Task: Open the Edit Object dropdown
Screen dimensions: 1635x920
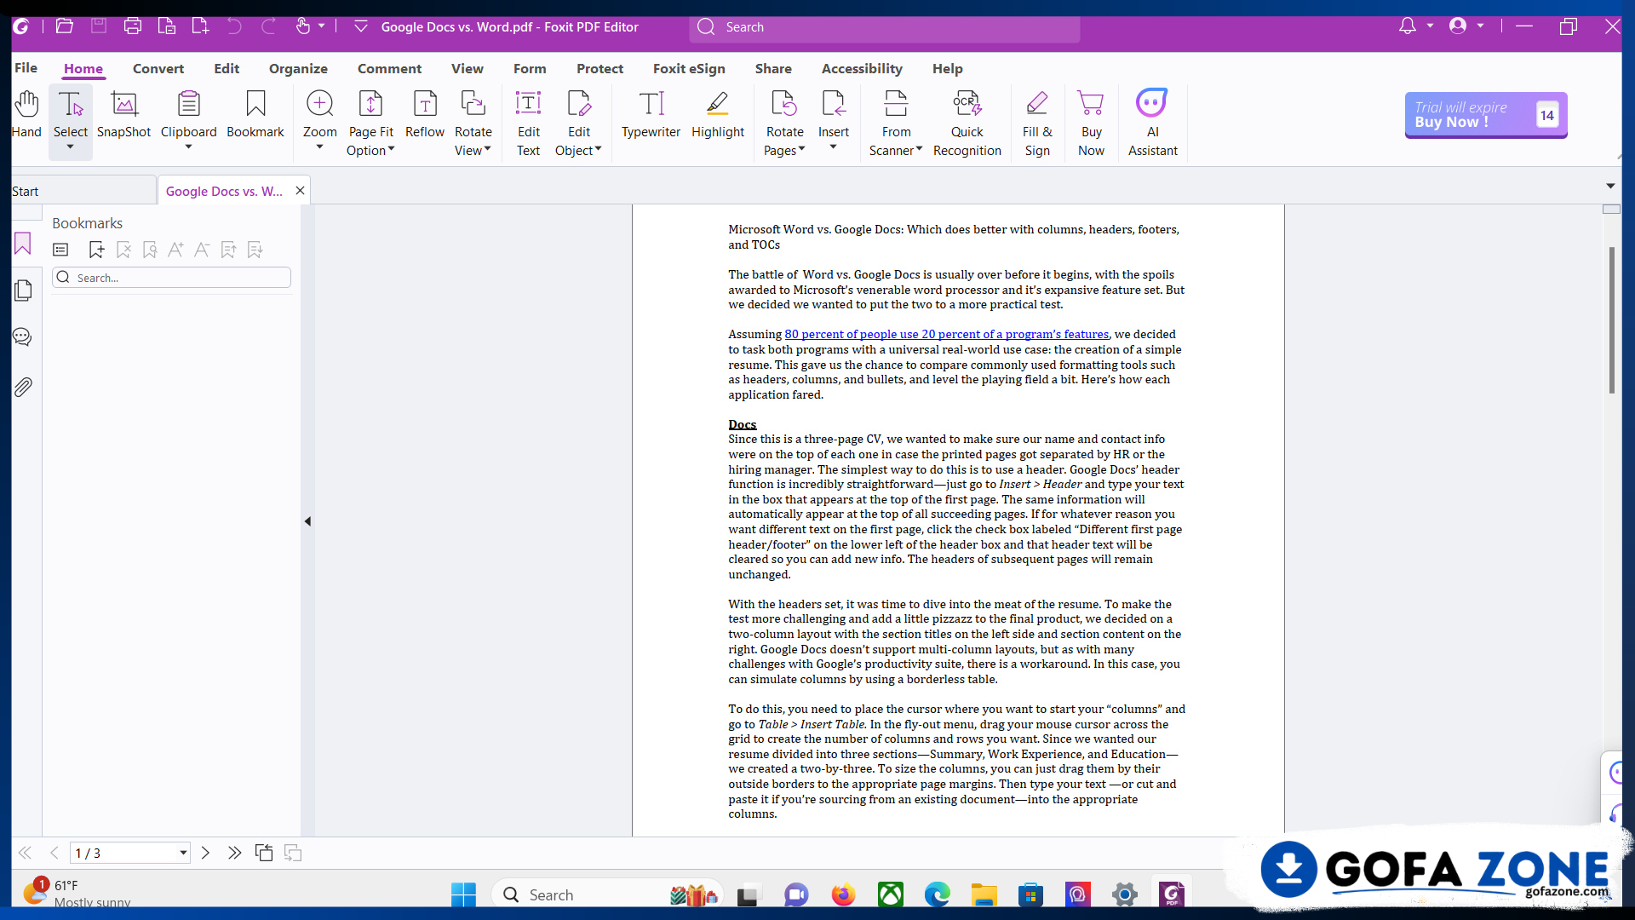Action: click(x=599, y=150)
